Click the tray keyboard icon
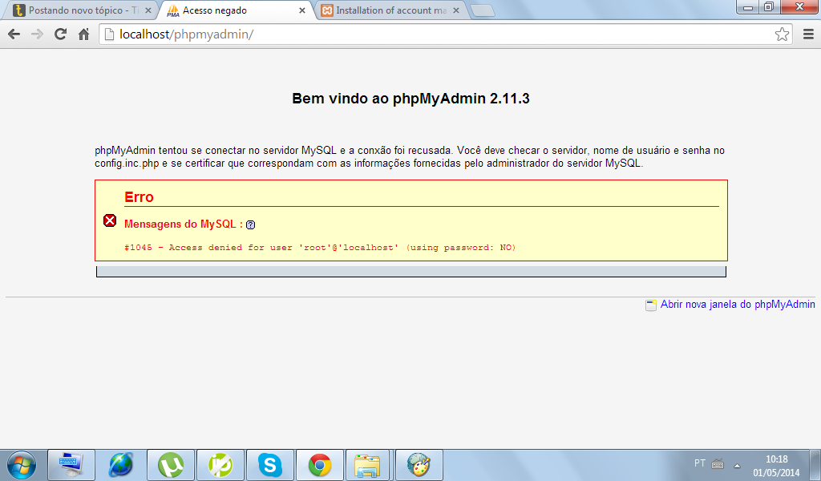 coord(718,463)
